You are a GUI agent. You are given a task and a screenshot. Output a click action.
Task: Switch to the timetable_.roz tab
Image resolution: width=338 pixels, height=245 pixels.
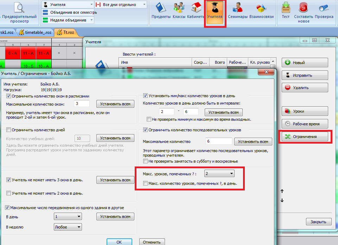[x=36, y=32]
